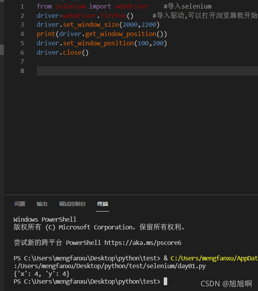Screen dimensions: 258x291
Task: Click the word Firefox on line 2
Action: [113, 15]
